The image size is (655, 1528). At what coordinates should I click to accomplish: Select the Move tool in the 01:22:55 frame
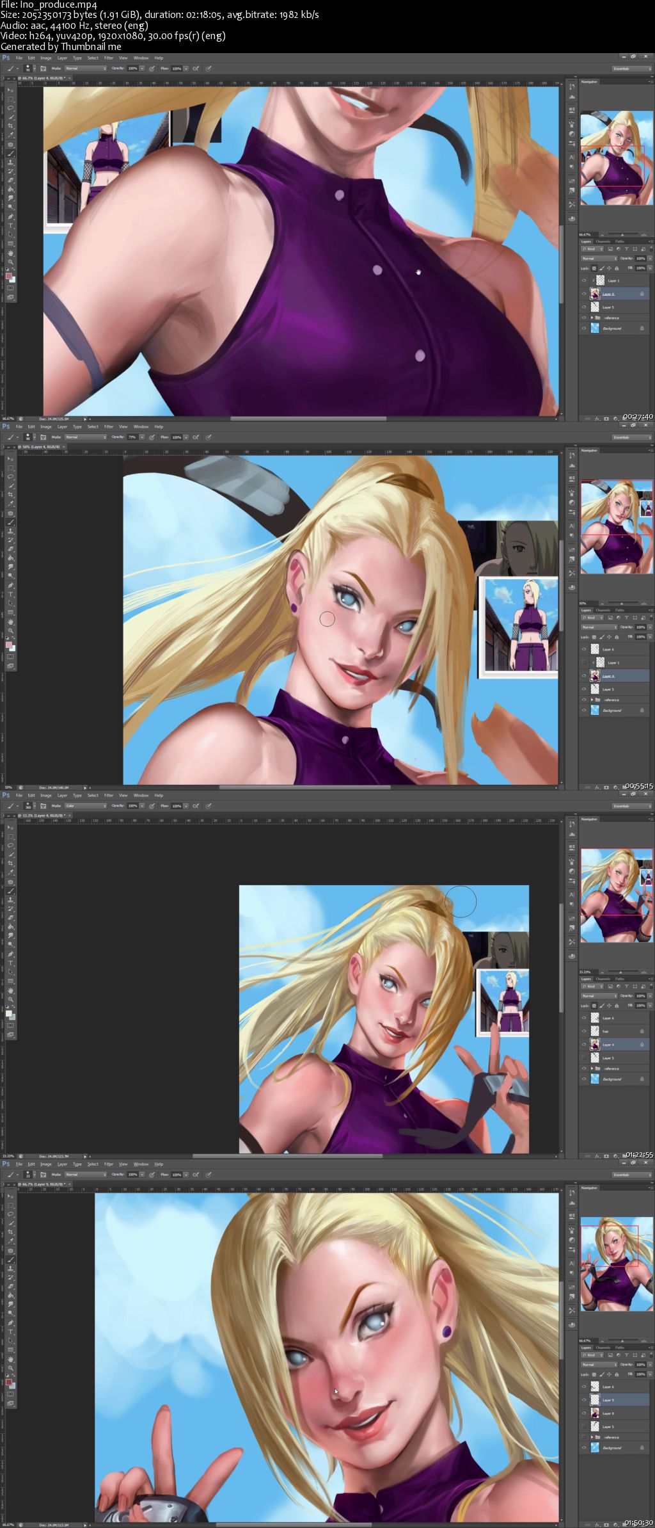pos(11,827)
